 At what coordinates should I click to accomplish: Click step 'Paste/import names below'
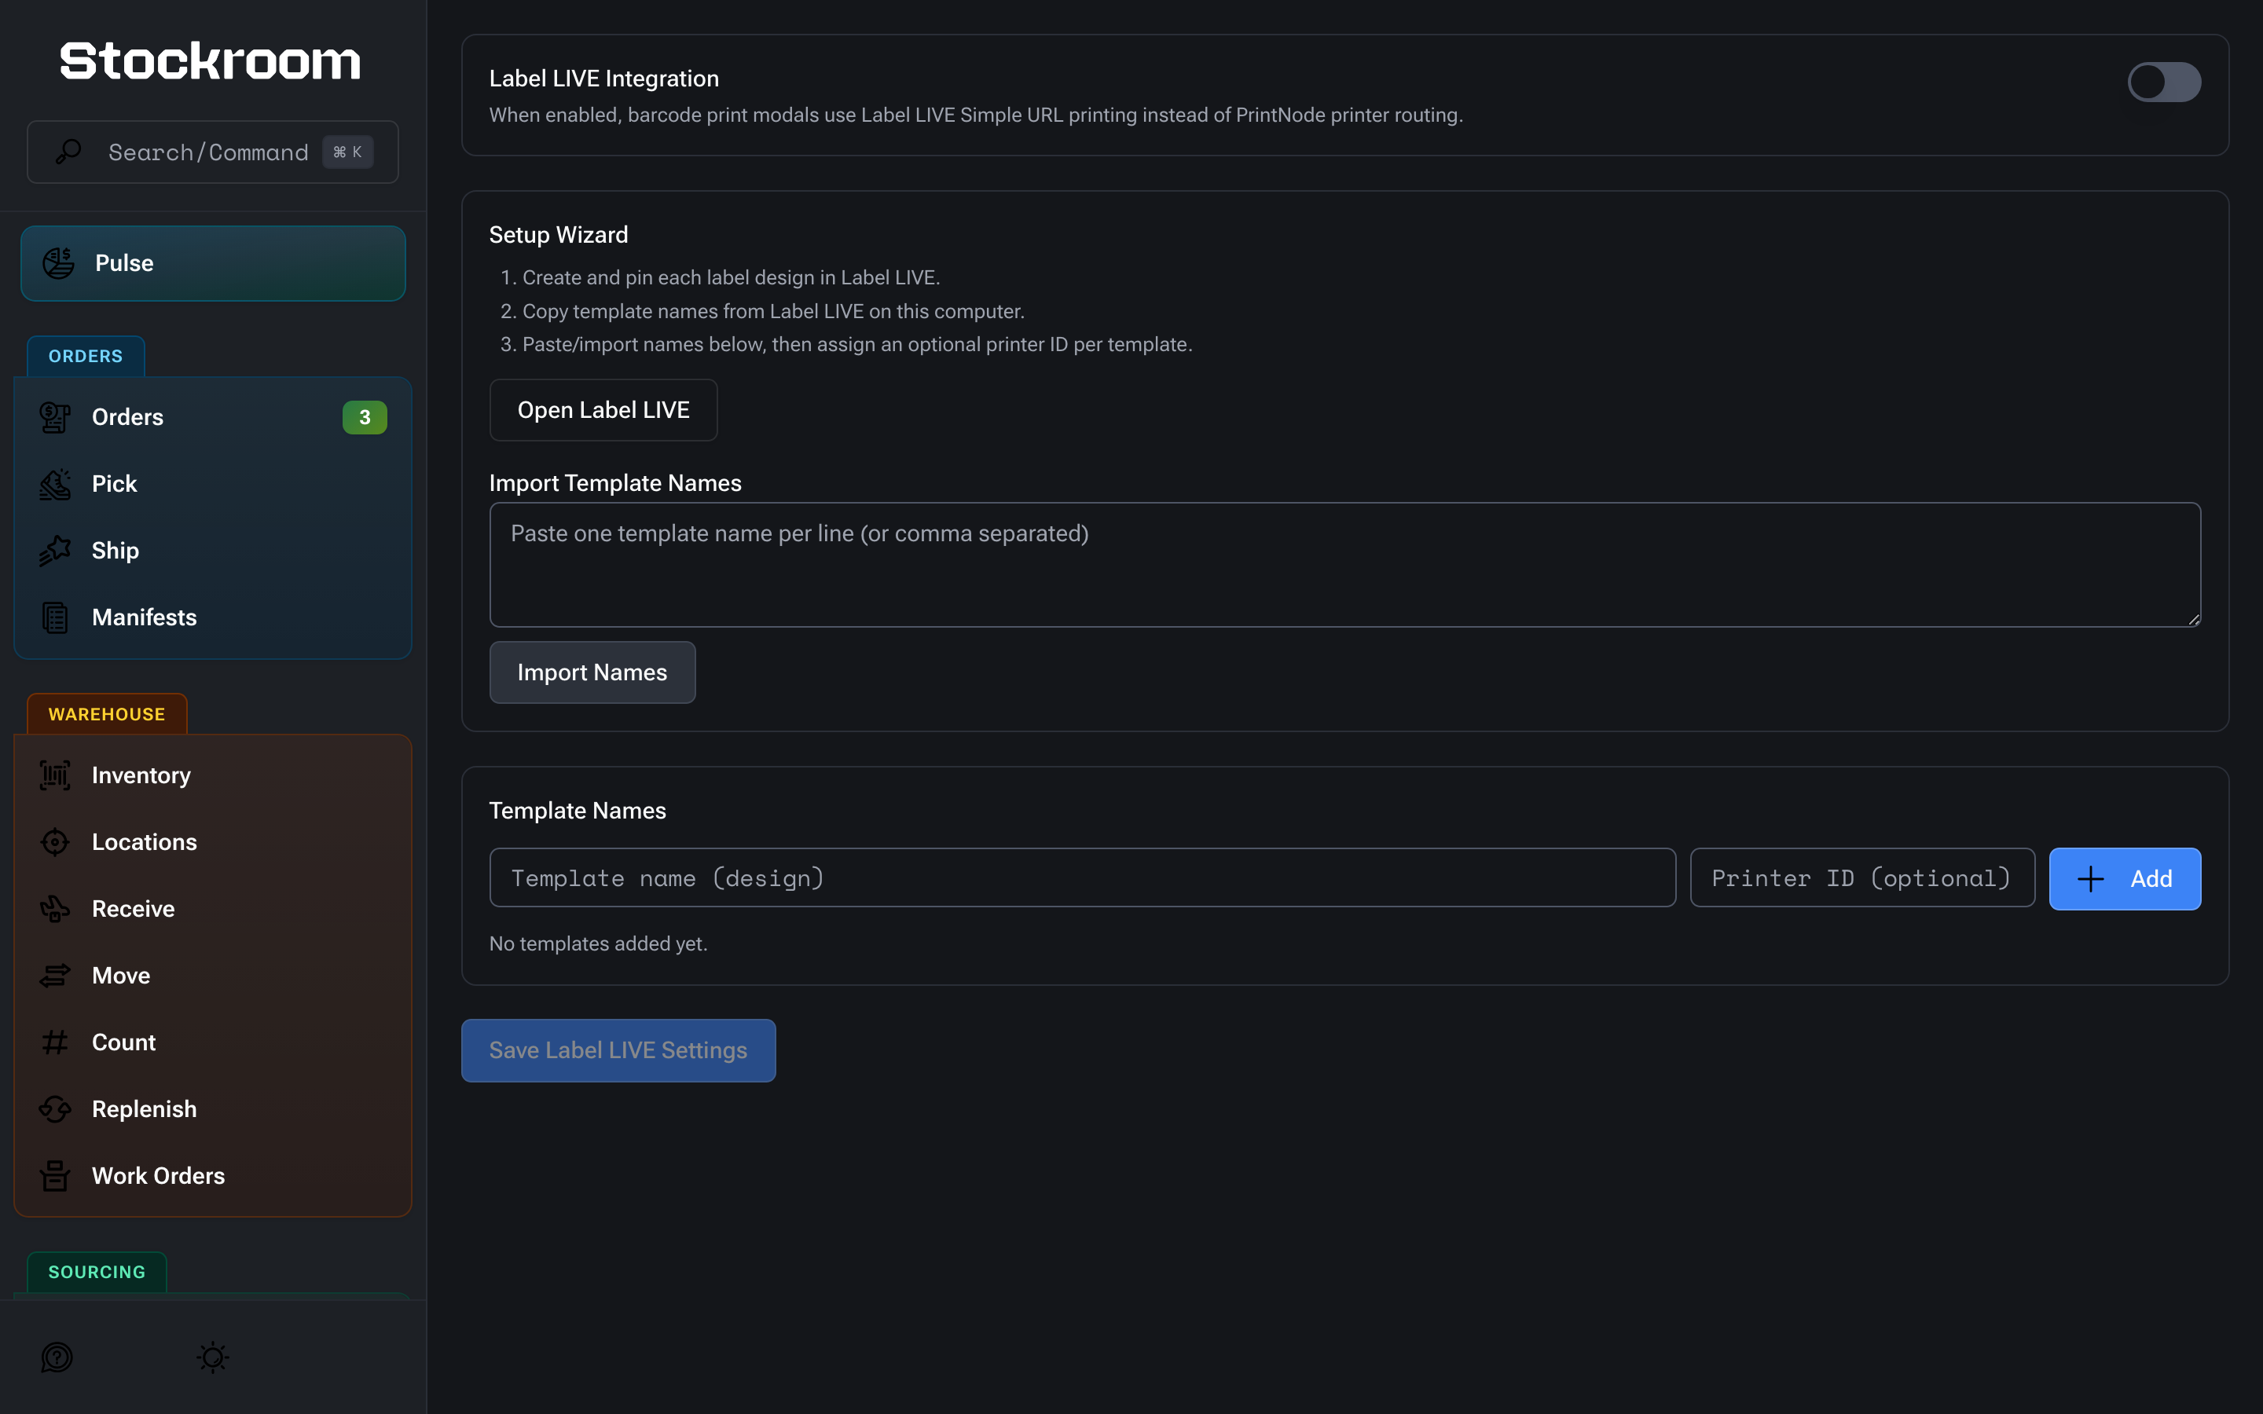click(857, 344)
